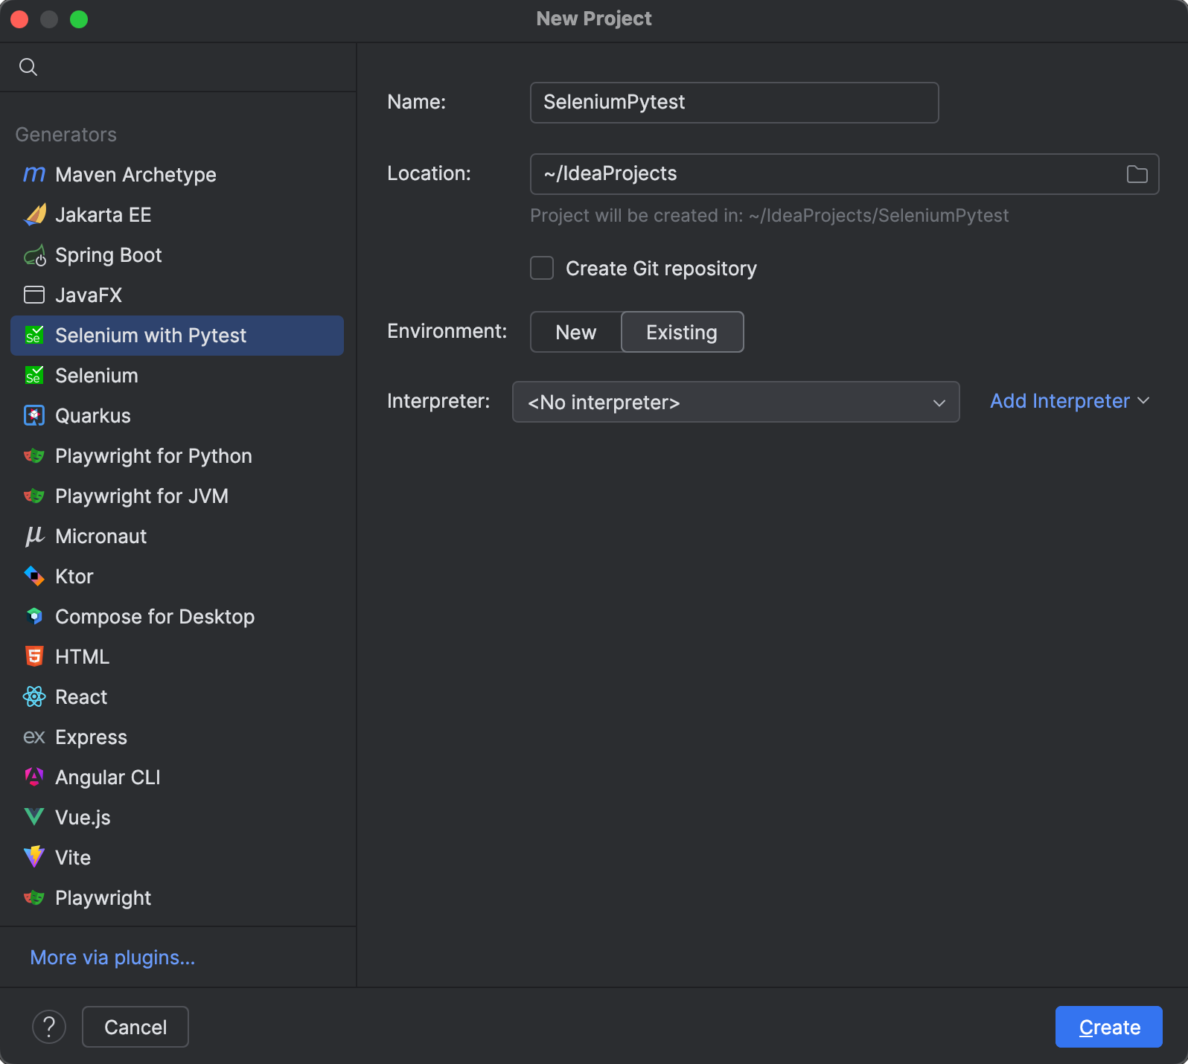Select the React atom icon
The height and width of the screenshot is (1064, 1188).
pos(34,696)
